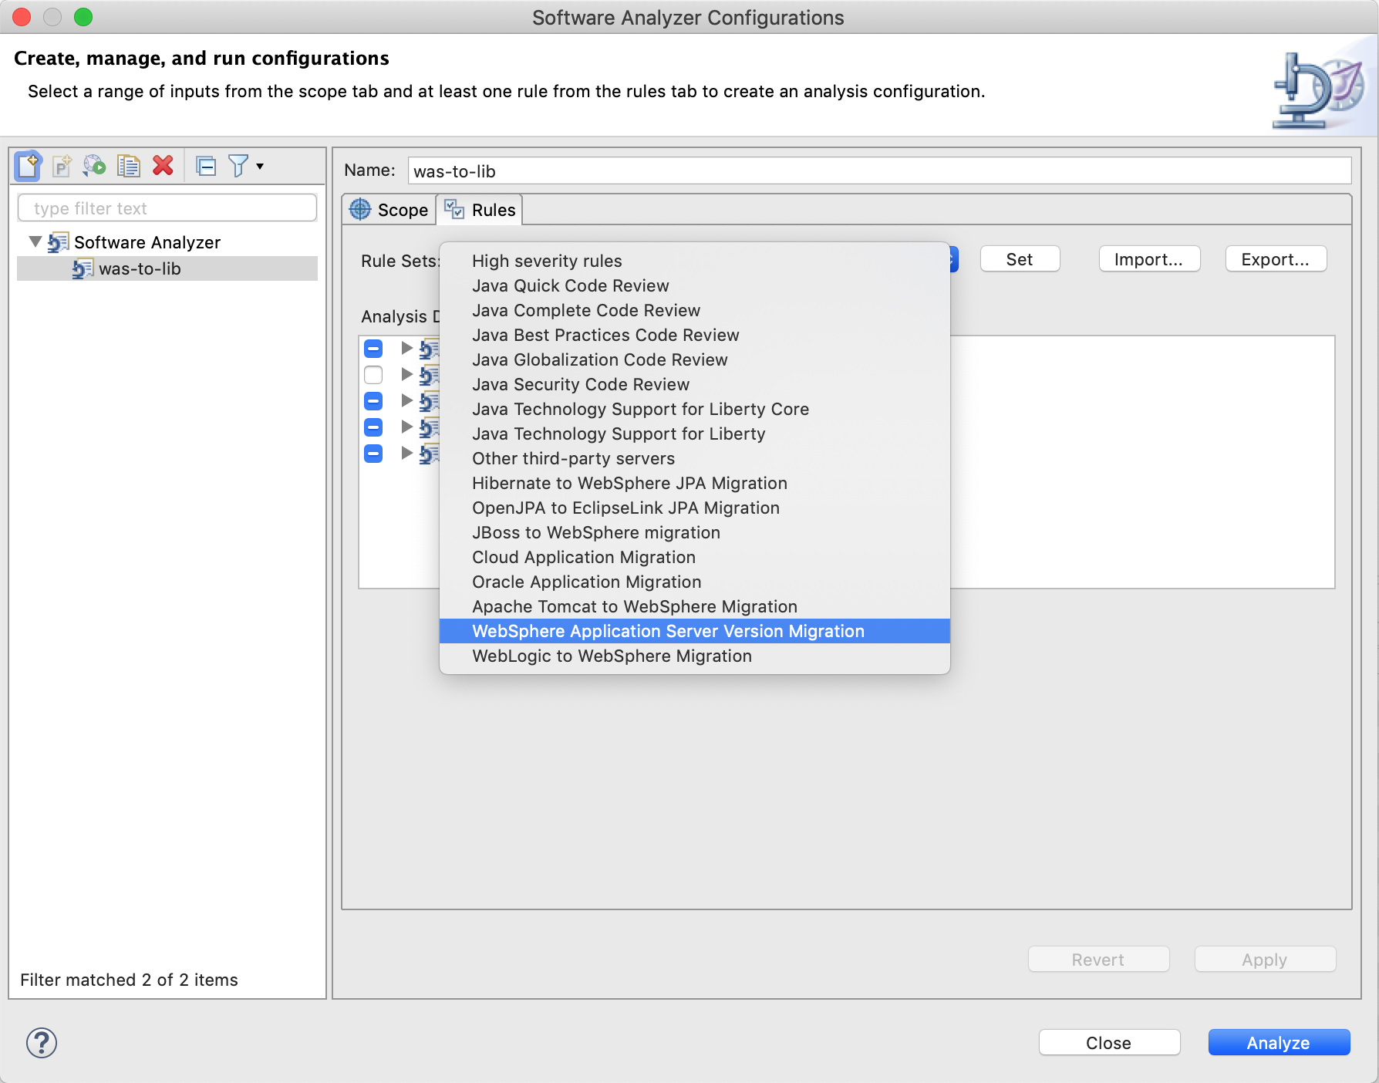Click the export configuration toolbar icon

[95, 166]
